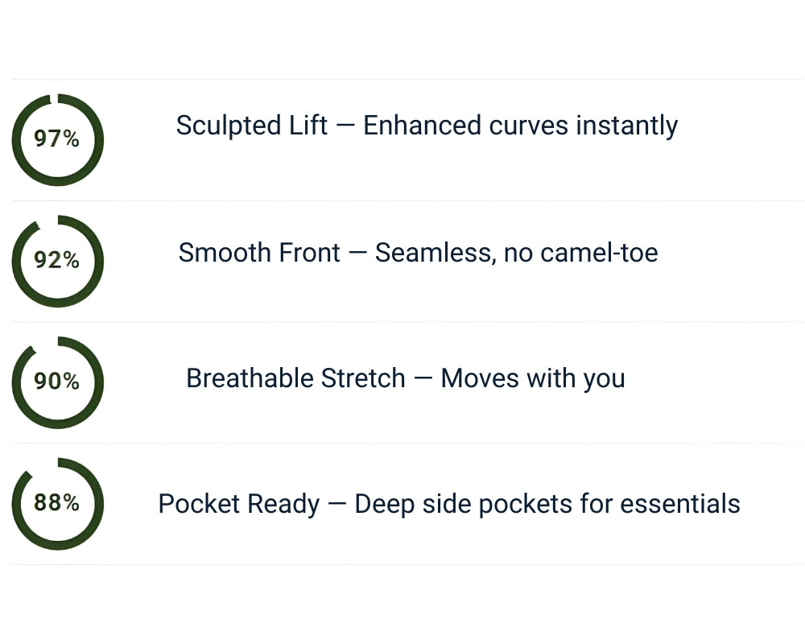Click the text 'Seamless, no camel-toe'
The image size is (805, 644).
pos(516,253)
